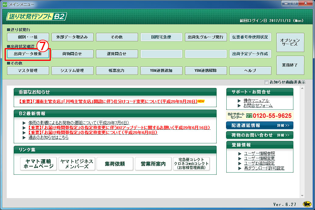Click the 荷物問合せ button
Screen dimensions: 315x210
72,54
